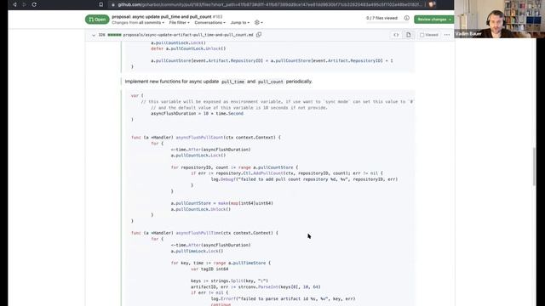Open the File filter dropdown
This screenshot has width=545, height=306.
[180, 23]
